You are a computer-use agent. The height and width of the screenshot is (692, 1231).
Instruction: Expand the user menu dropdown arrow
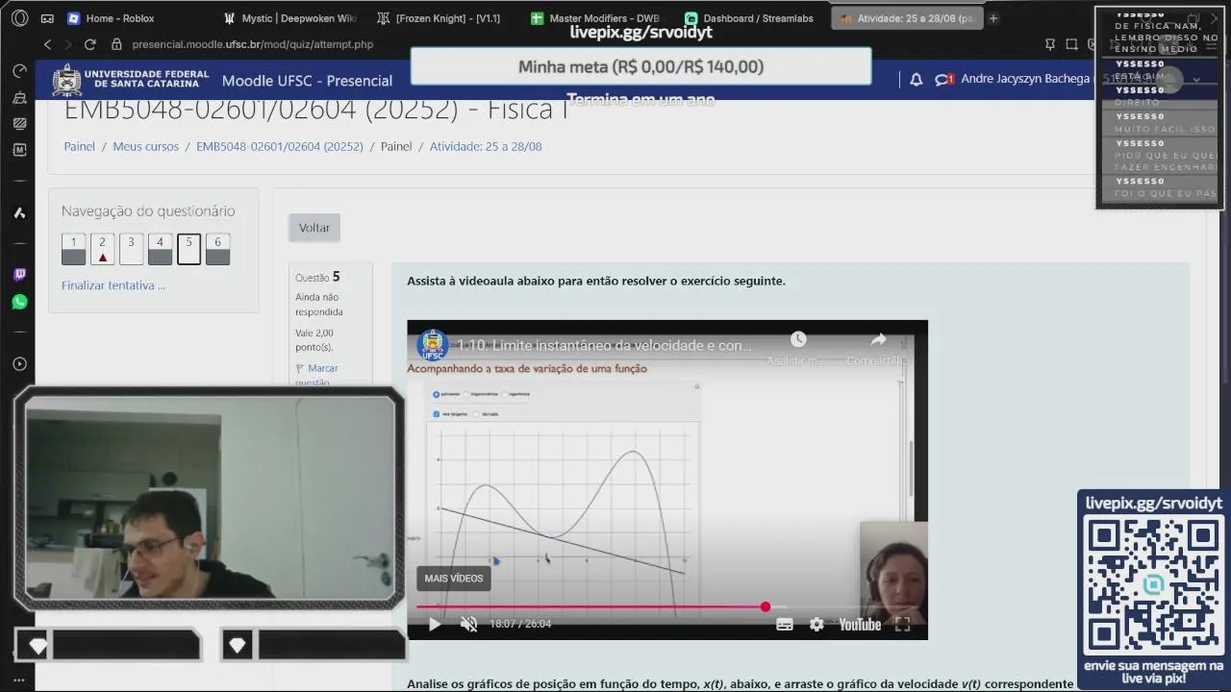tap(1196, 80)
